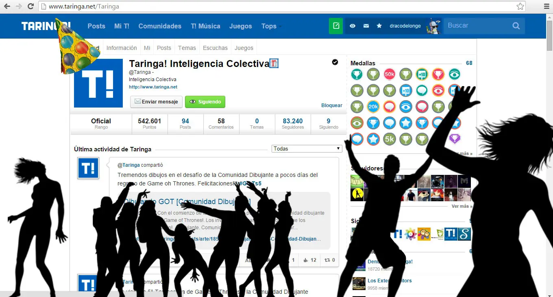This screenshot has width=553, height=297.
Task: Toggle the green Siguiendo follow button
Action: point(205,102)
